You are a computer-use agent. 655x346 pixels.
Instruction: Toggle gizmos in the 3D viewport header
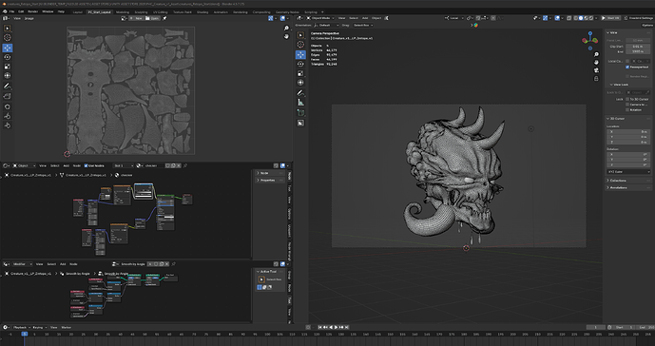[x=545, y=18]
